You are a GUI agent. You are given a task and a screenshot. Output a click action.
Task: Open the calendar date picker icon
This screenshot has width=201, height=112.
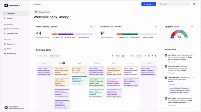point(123,56)
